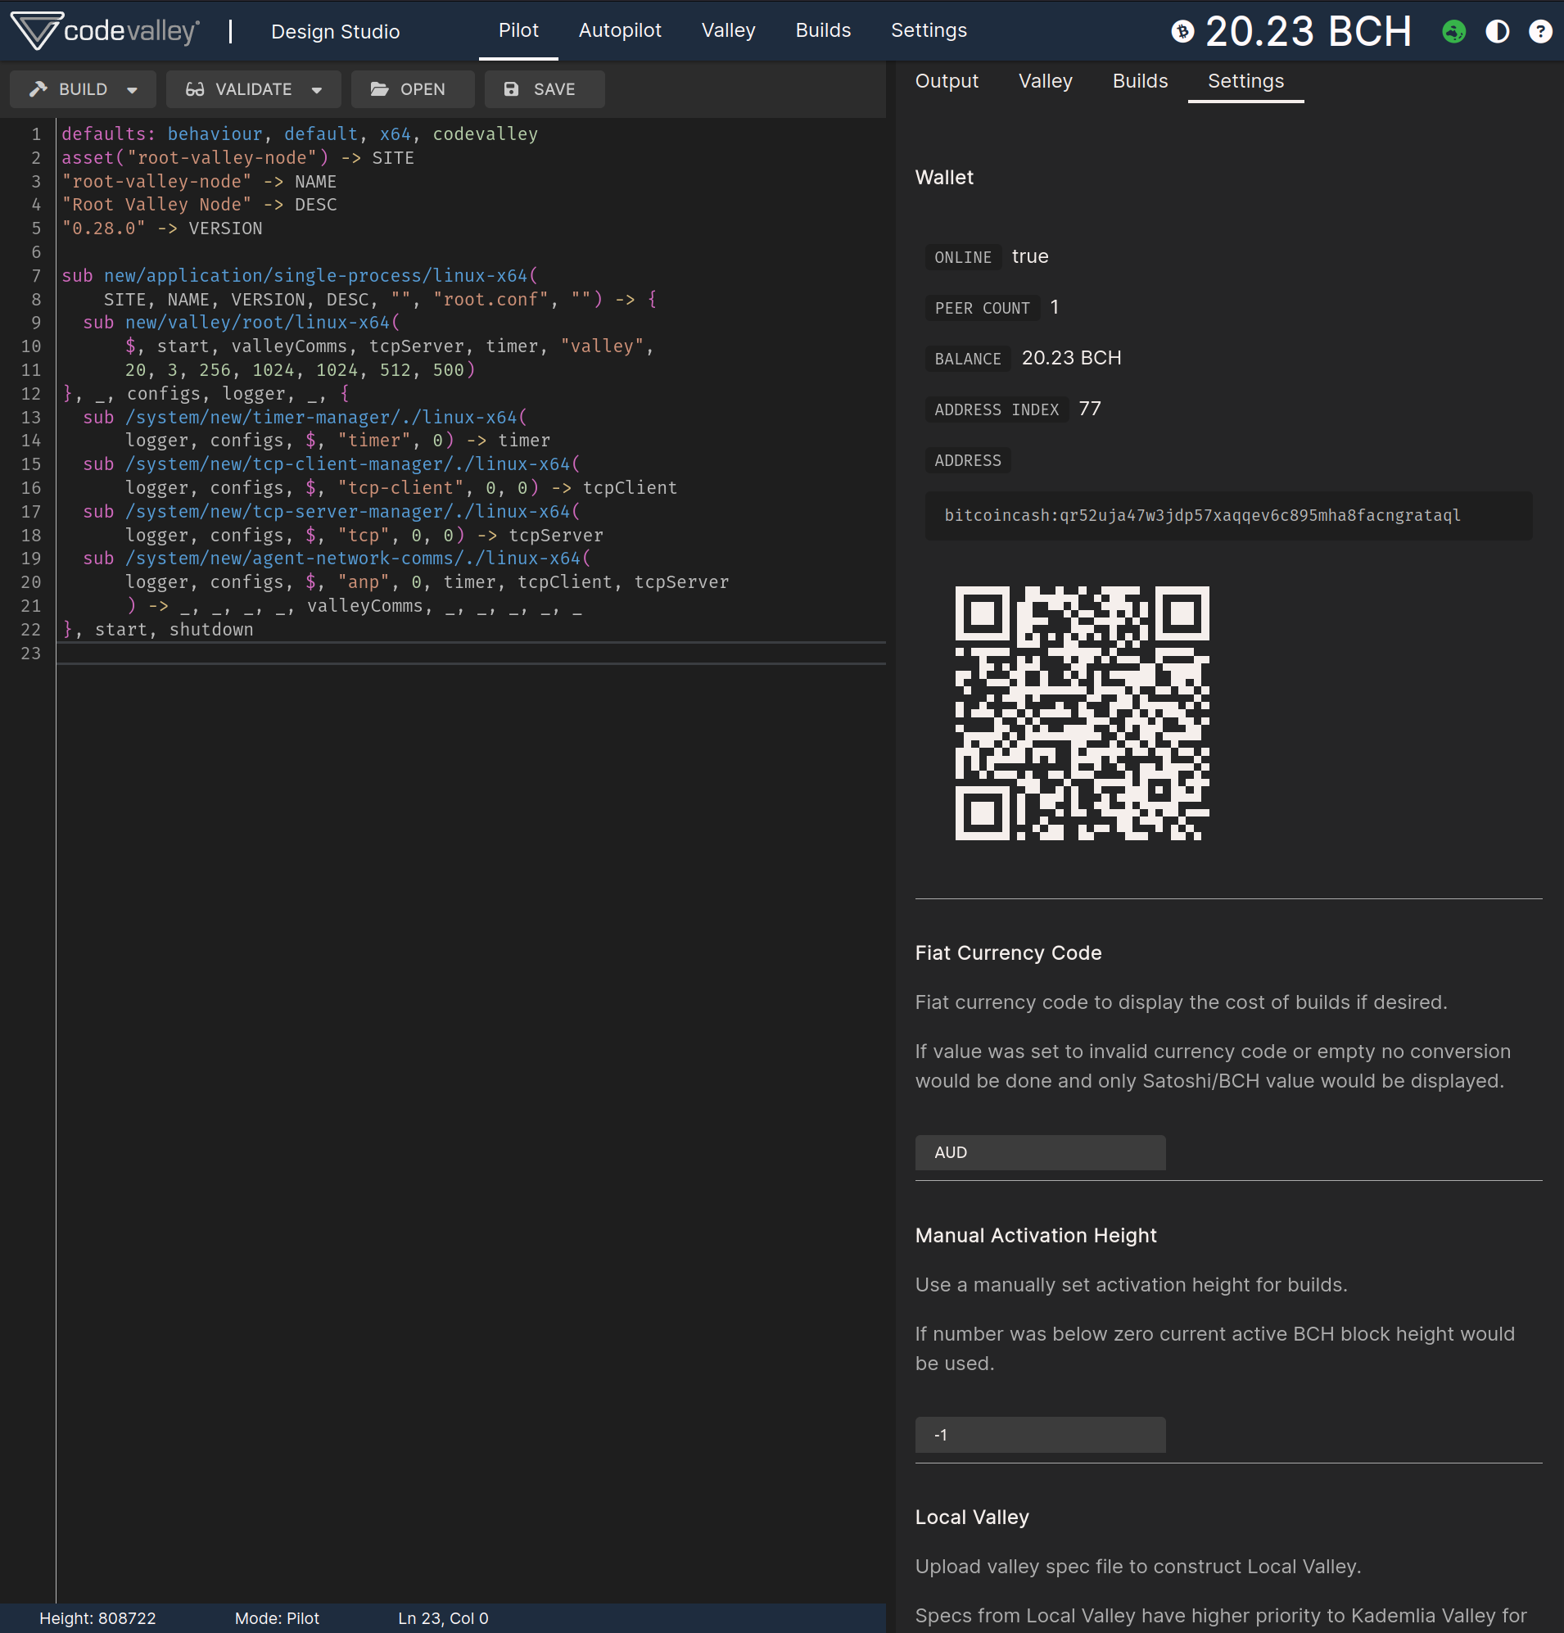Click the 20.23 BCH balance in header
Image resolution: width=1564 pixels, height=1633 pixels.
[1309, 32]
